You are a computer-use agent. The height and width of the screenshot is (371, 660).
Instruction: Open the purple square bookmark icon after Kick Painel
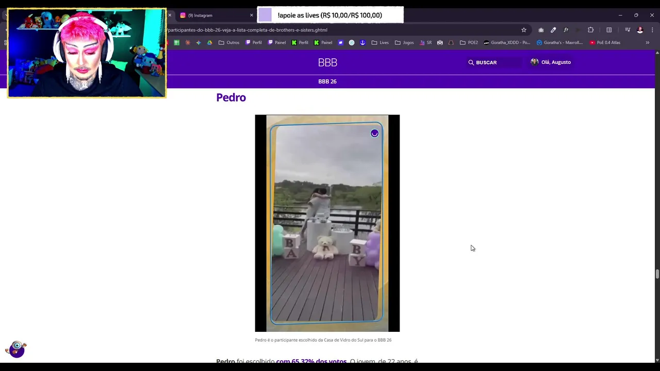(340, 43)
